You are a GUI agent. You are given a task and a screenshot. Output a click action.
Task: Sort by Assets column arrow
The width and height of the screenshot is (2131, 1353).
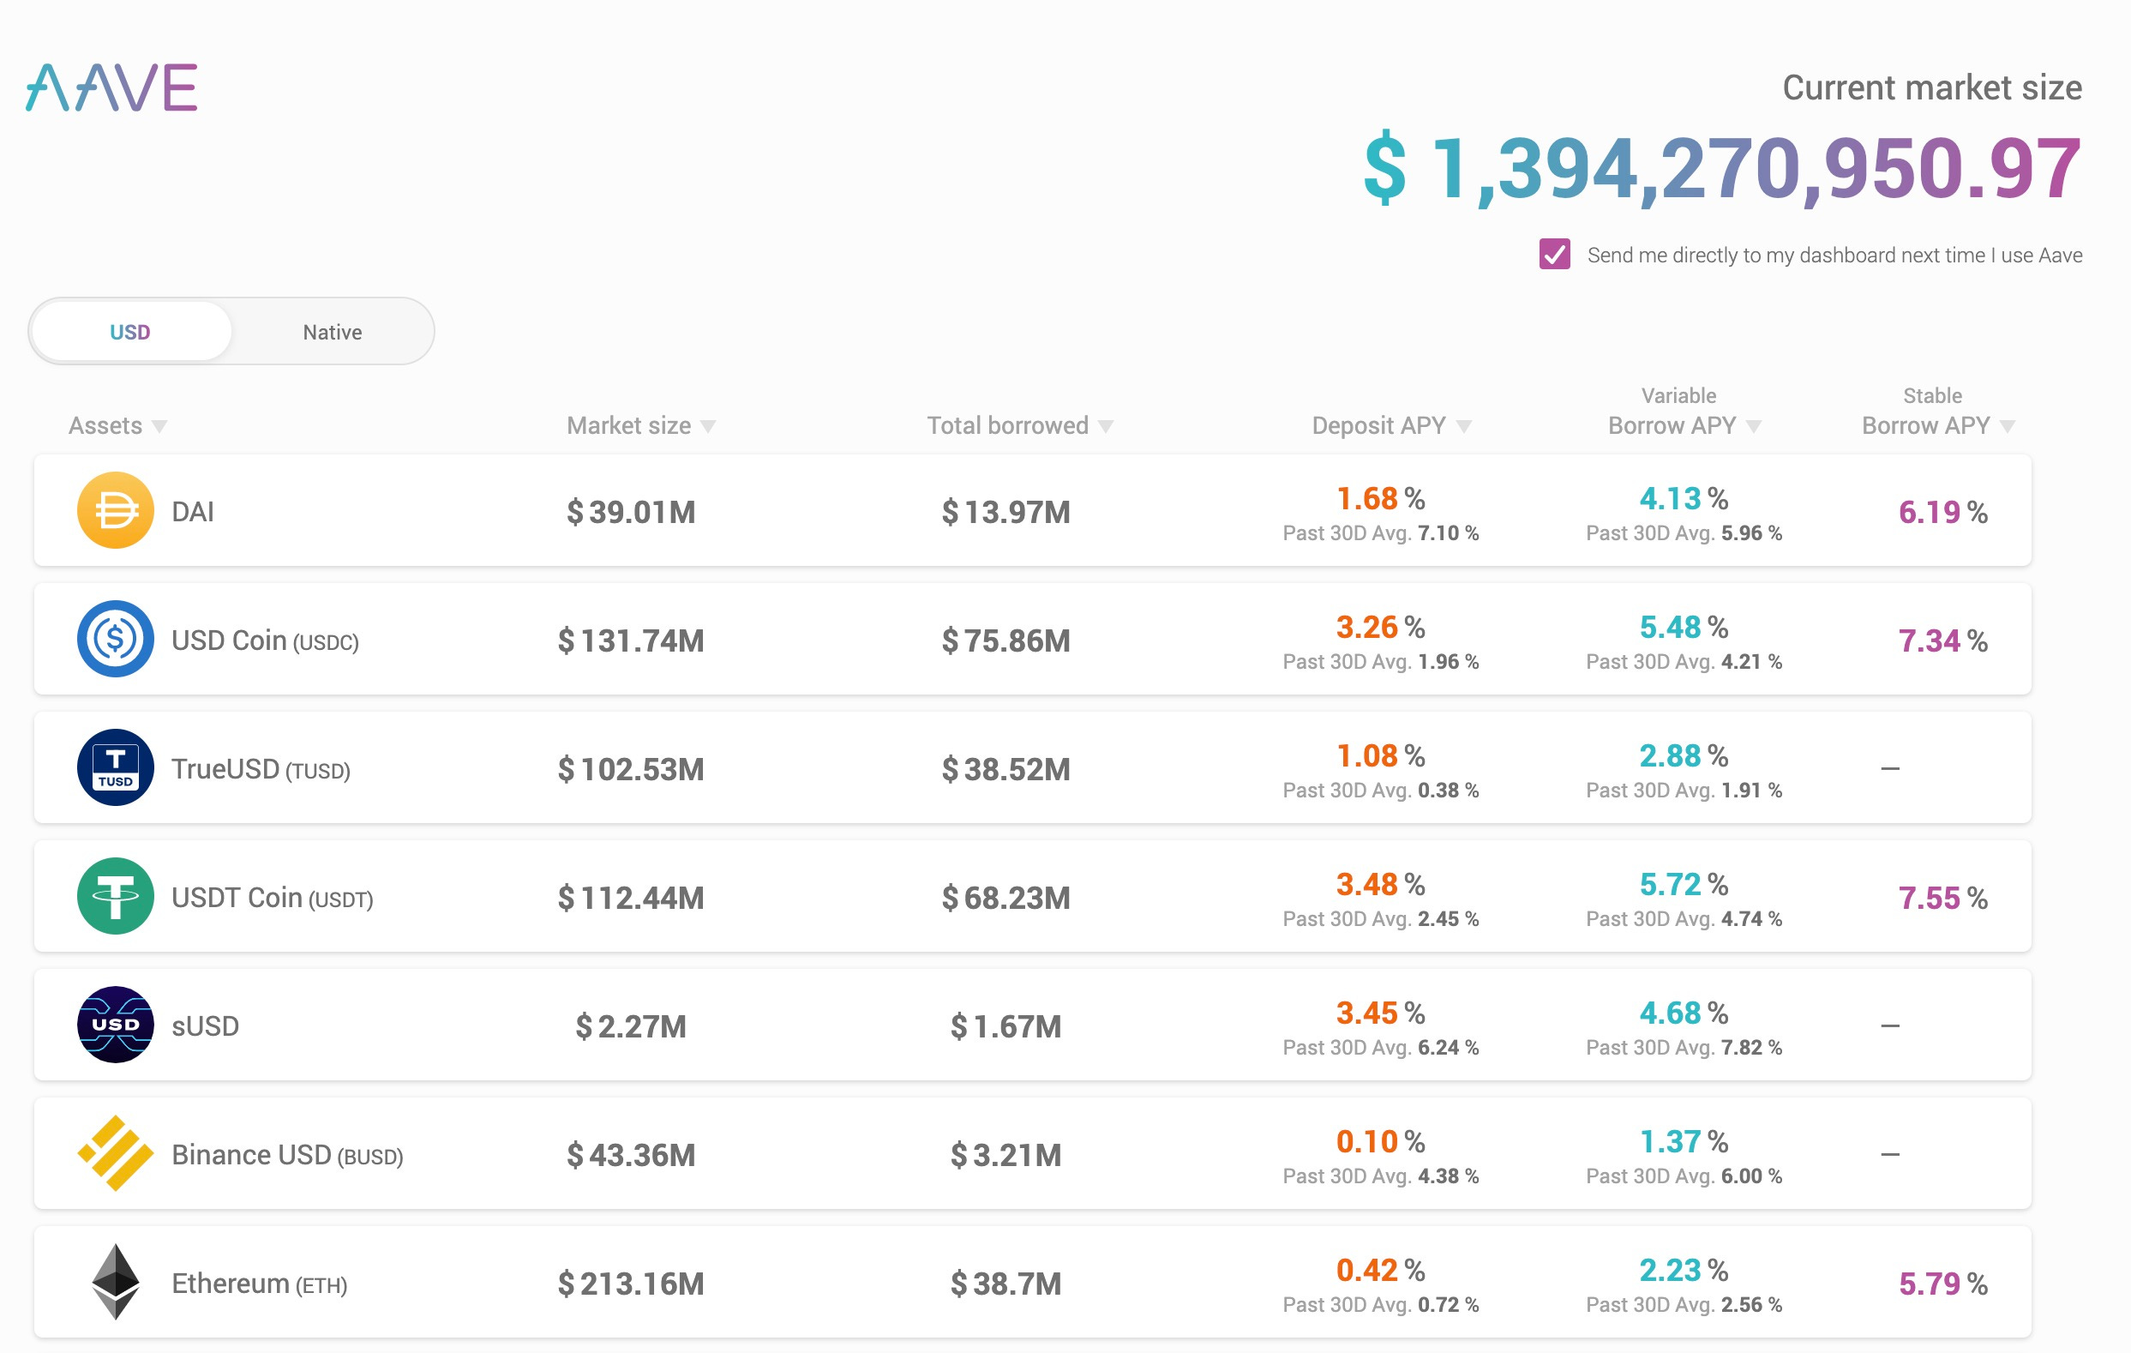coord(159,427)
